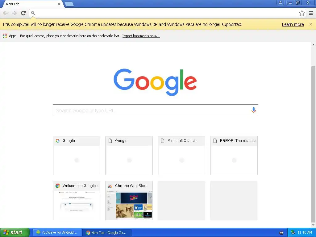Open the Apps grid shortcut
Viewport: 316px width, 237px height.
click(10, 36)
